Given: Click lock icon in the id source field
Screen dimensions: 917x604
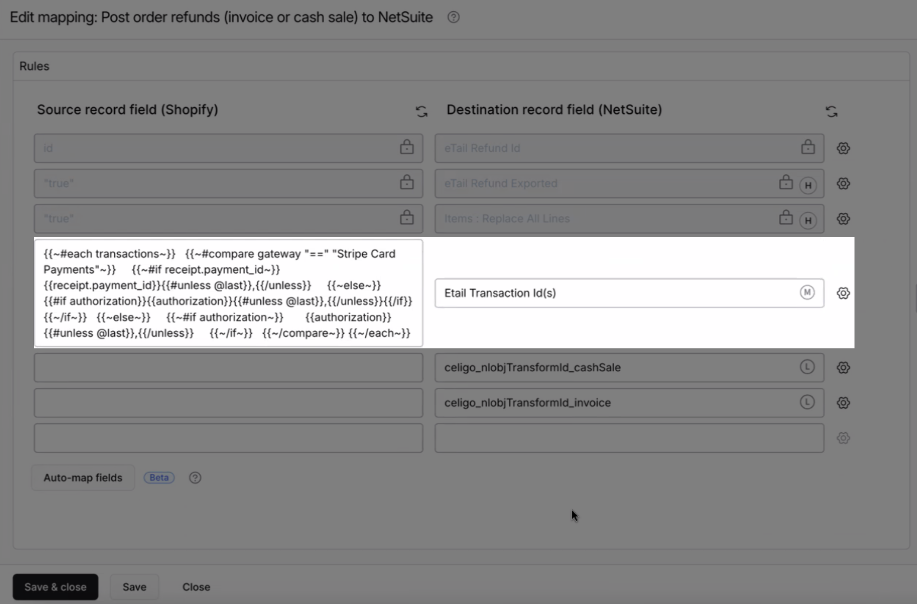Looking at the screenshot, I should 407,147.
